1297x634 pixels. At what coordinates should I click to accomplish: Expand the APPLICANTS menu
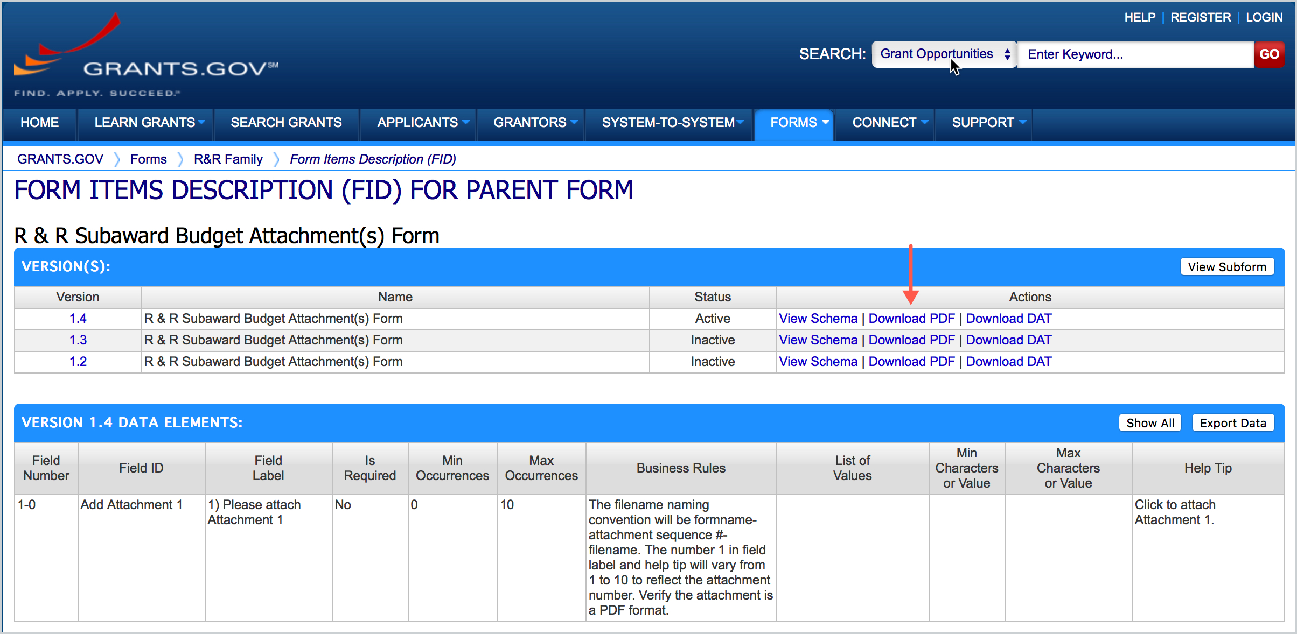pos(419,123)
